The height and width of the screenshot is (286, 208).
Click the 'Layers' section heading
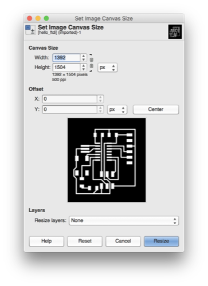[x=37, y=210]
